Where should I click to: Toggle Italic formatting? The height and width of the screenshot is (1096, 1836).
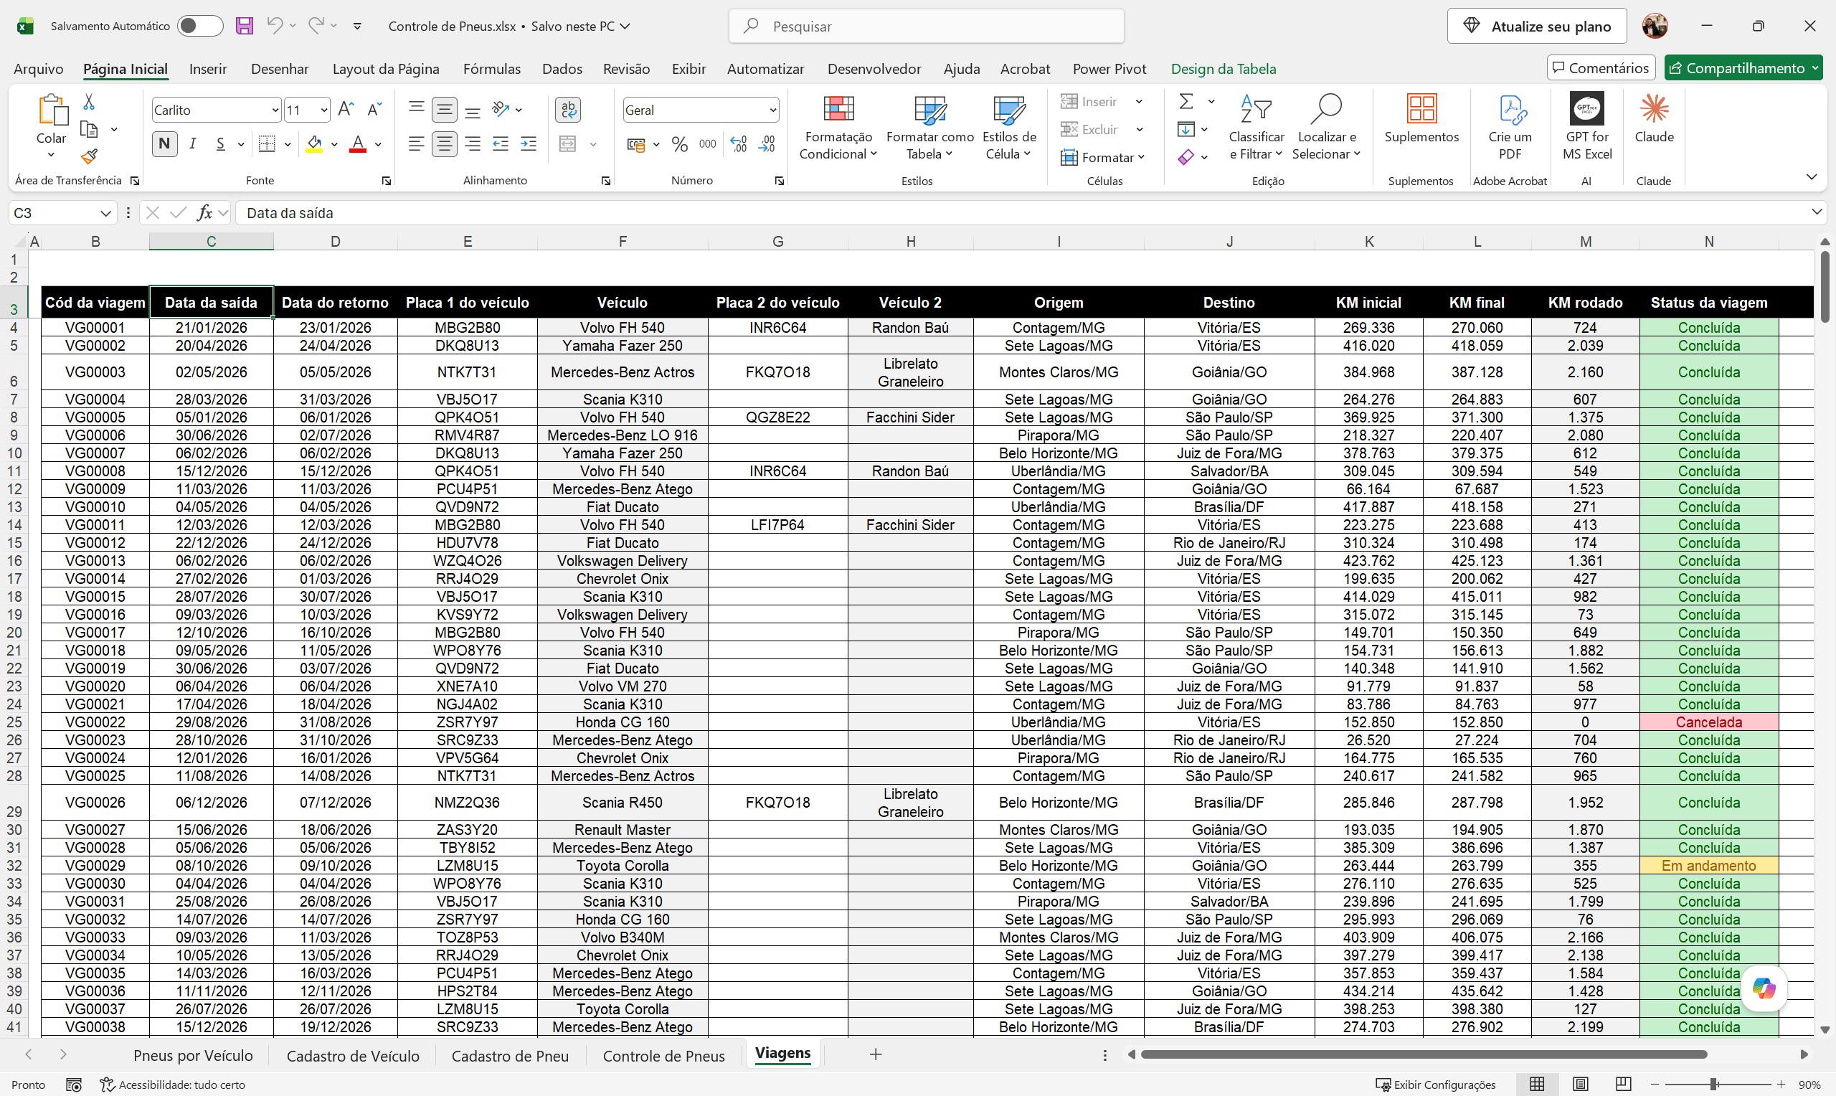pyautogui.click(x=193, y=144)
